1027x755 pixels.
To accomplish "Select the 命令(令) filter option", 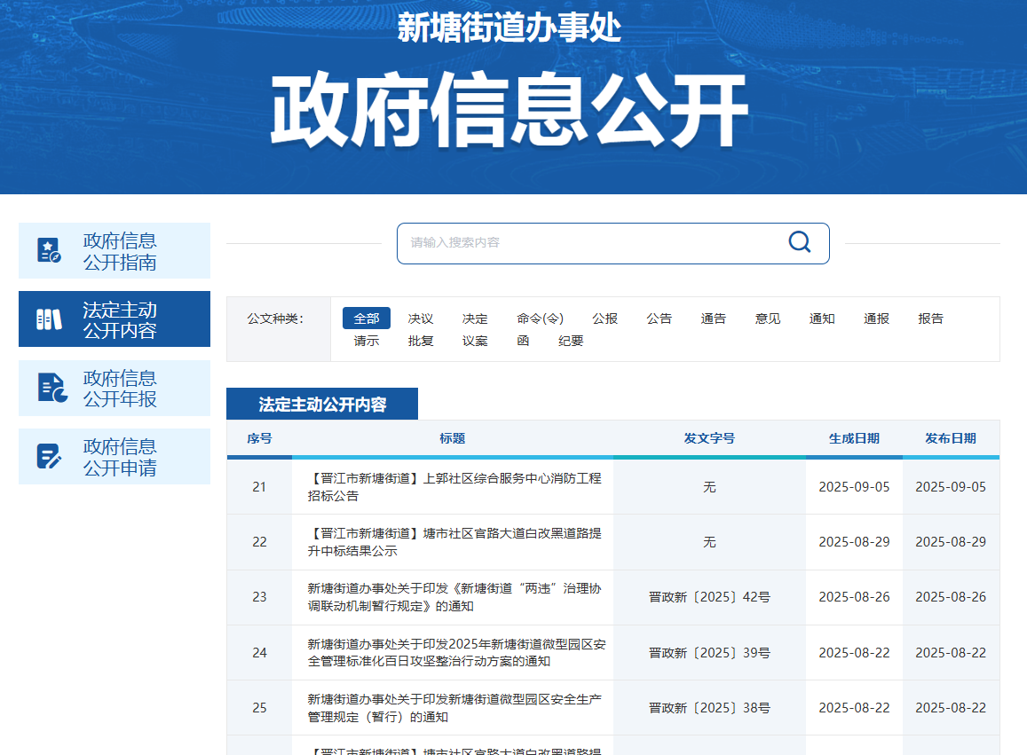I will [540, 319].
